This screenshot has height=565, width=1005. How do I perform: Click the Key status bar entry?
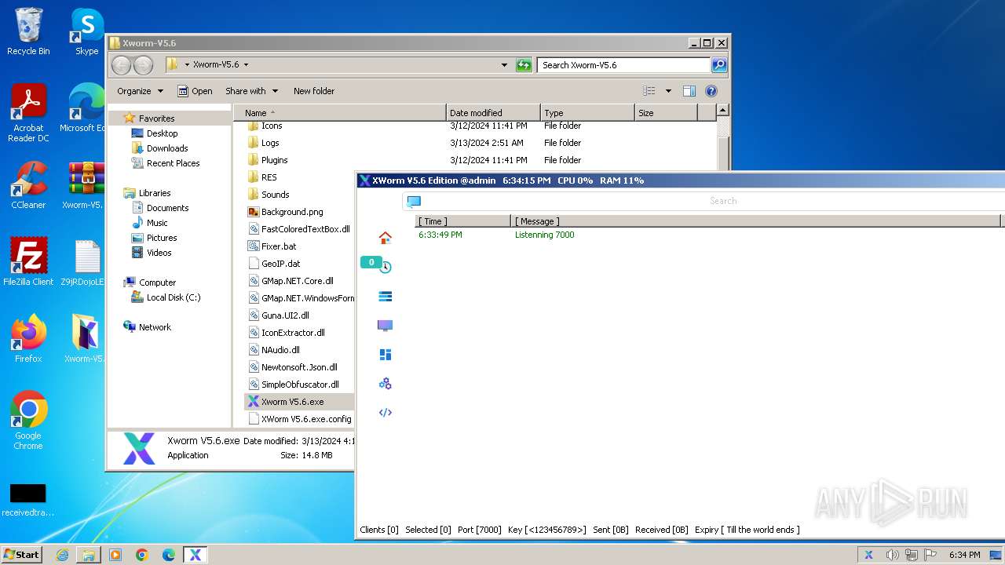[x=546, y=530]
